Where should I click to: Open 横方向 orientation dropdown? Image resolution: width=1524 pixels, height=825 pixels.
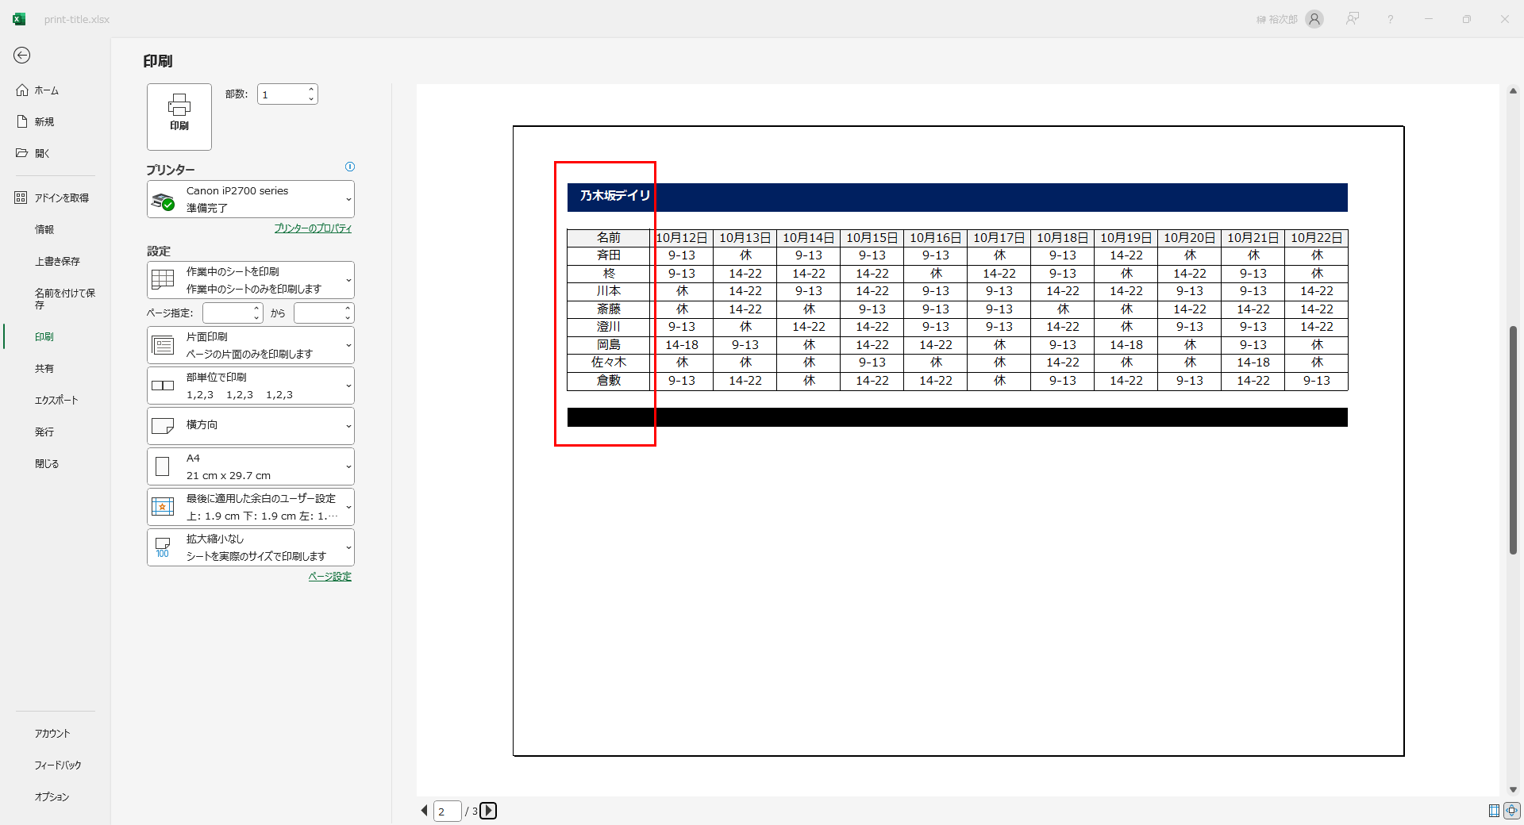[x=251, y=426]
